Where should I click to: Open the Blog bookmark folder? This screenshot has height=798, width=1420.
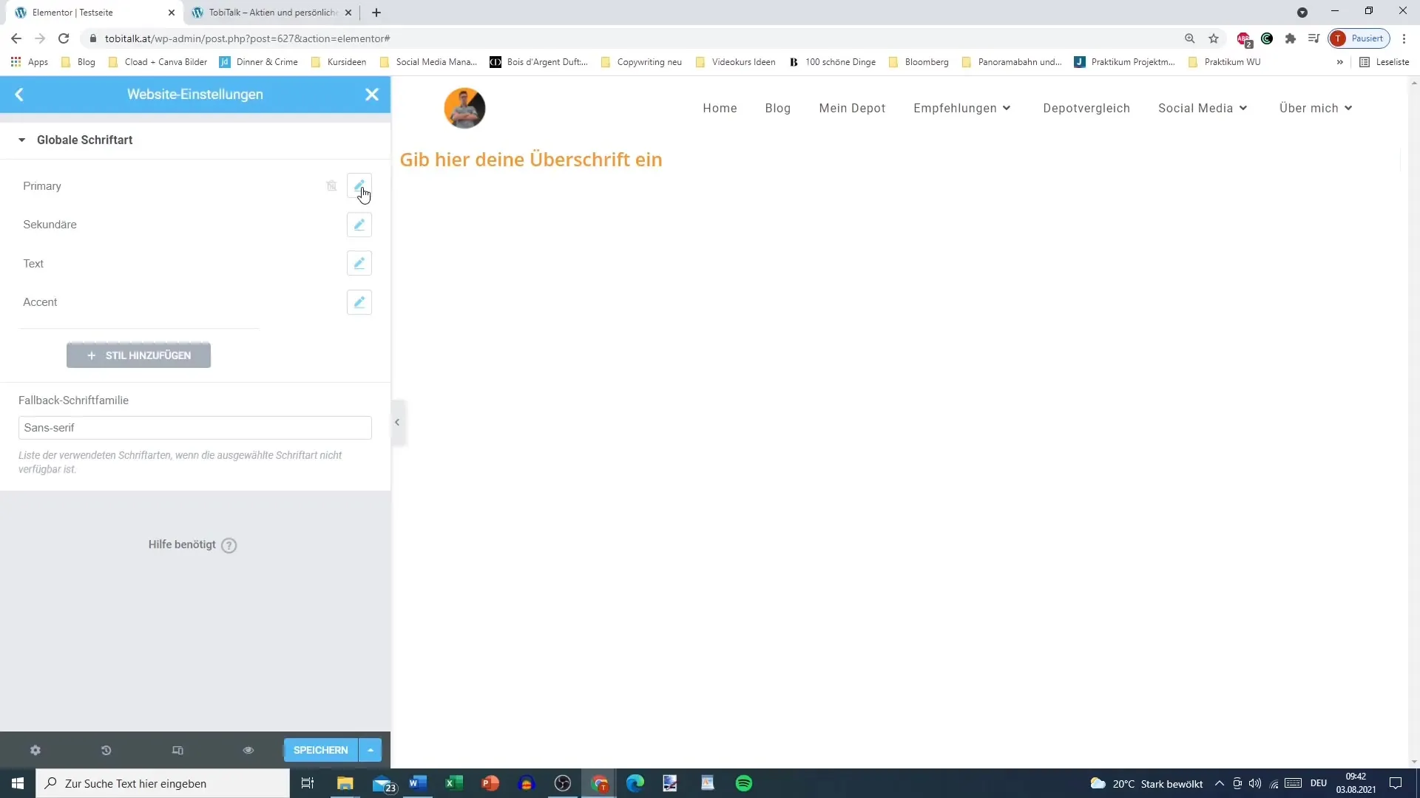(78, 62)
